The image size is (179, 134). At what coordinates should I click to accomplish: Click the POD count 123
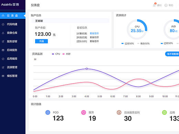click(58, 118)
